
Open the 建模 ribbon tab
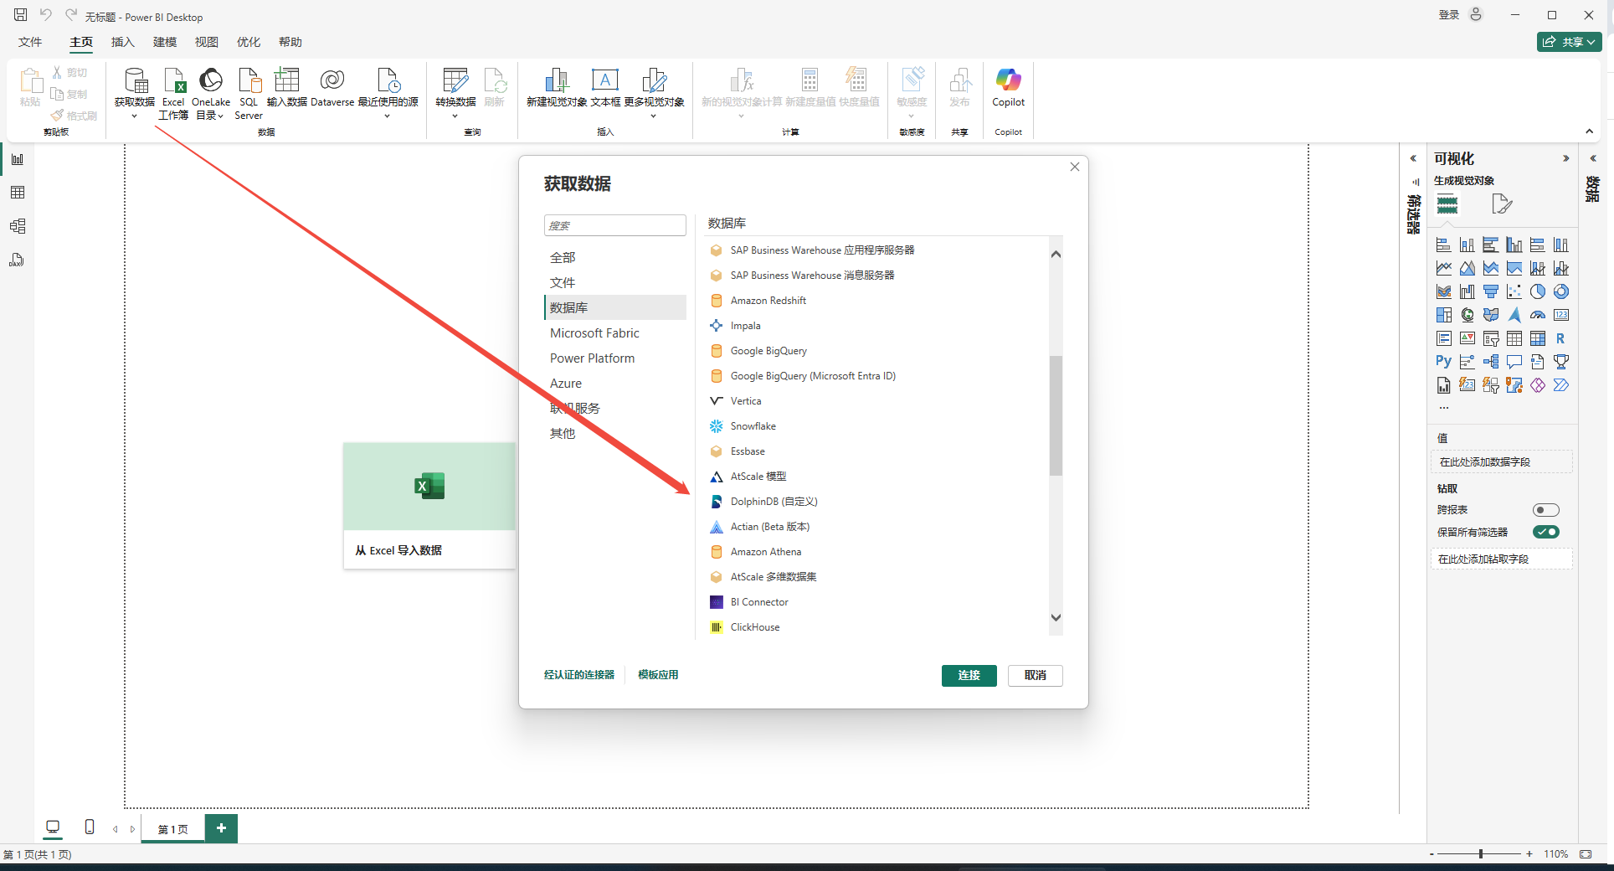click(165, 42)
